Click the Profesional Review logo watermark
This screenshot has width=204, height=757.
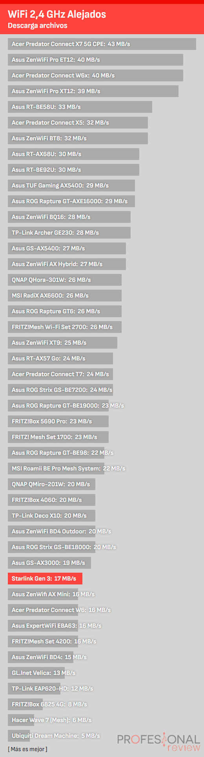coord(159,742)
